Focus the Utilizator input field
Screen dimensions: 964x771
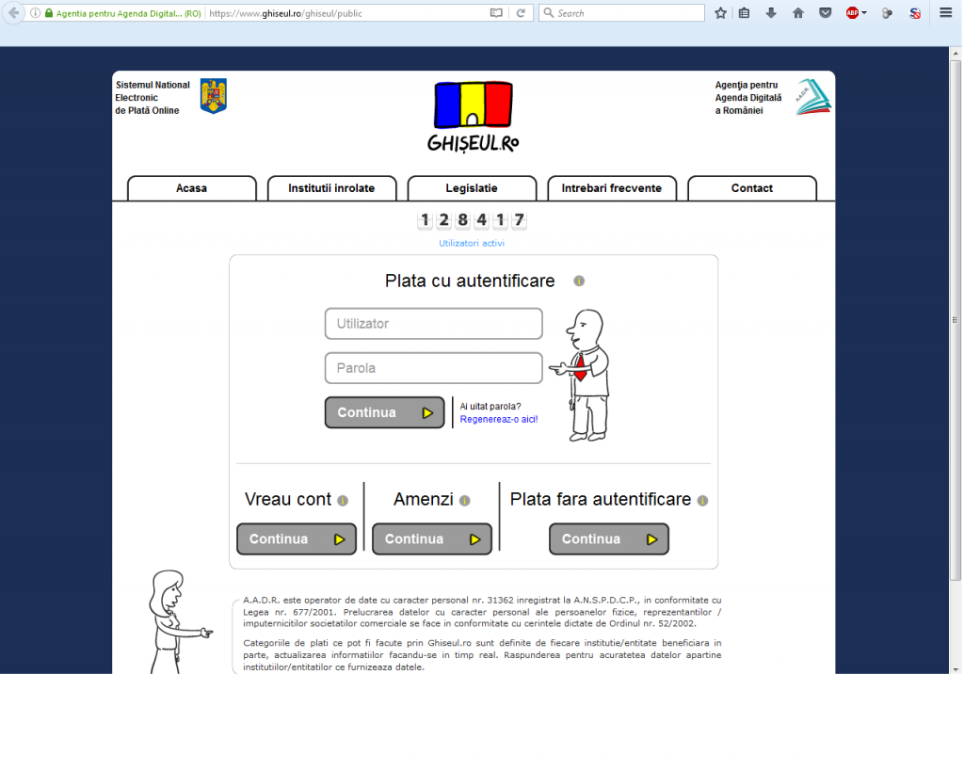point(433,324)
